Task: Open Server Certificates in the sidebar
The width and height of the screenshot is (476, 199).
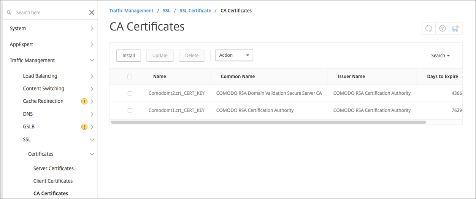Action: pos(53,168)
